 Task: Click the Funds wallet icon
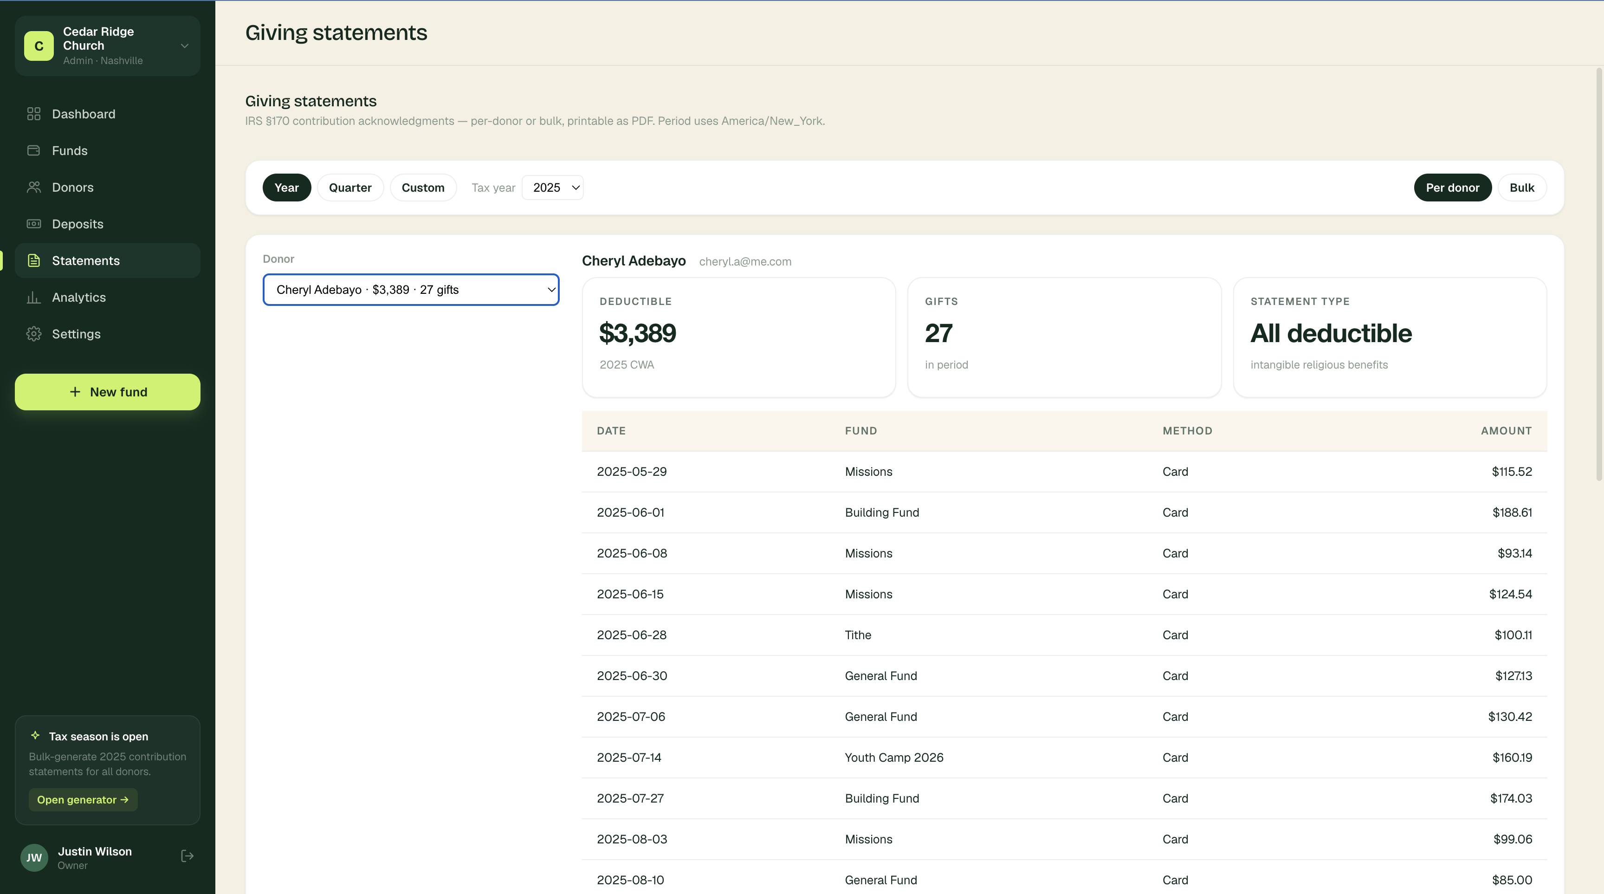point(33,151)
